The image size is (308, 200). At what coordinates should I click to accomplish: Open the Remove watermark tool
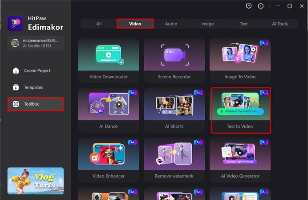[174, 155]
